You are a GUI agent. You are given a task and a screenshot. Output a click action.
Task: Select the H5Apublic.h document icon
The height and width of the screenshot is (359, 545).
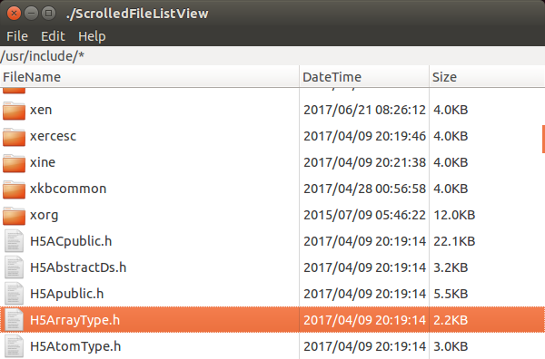14,294
